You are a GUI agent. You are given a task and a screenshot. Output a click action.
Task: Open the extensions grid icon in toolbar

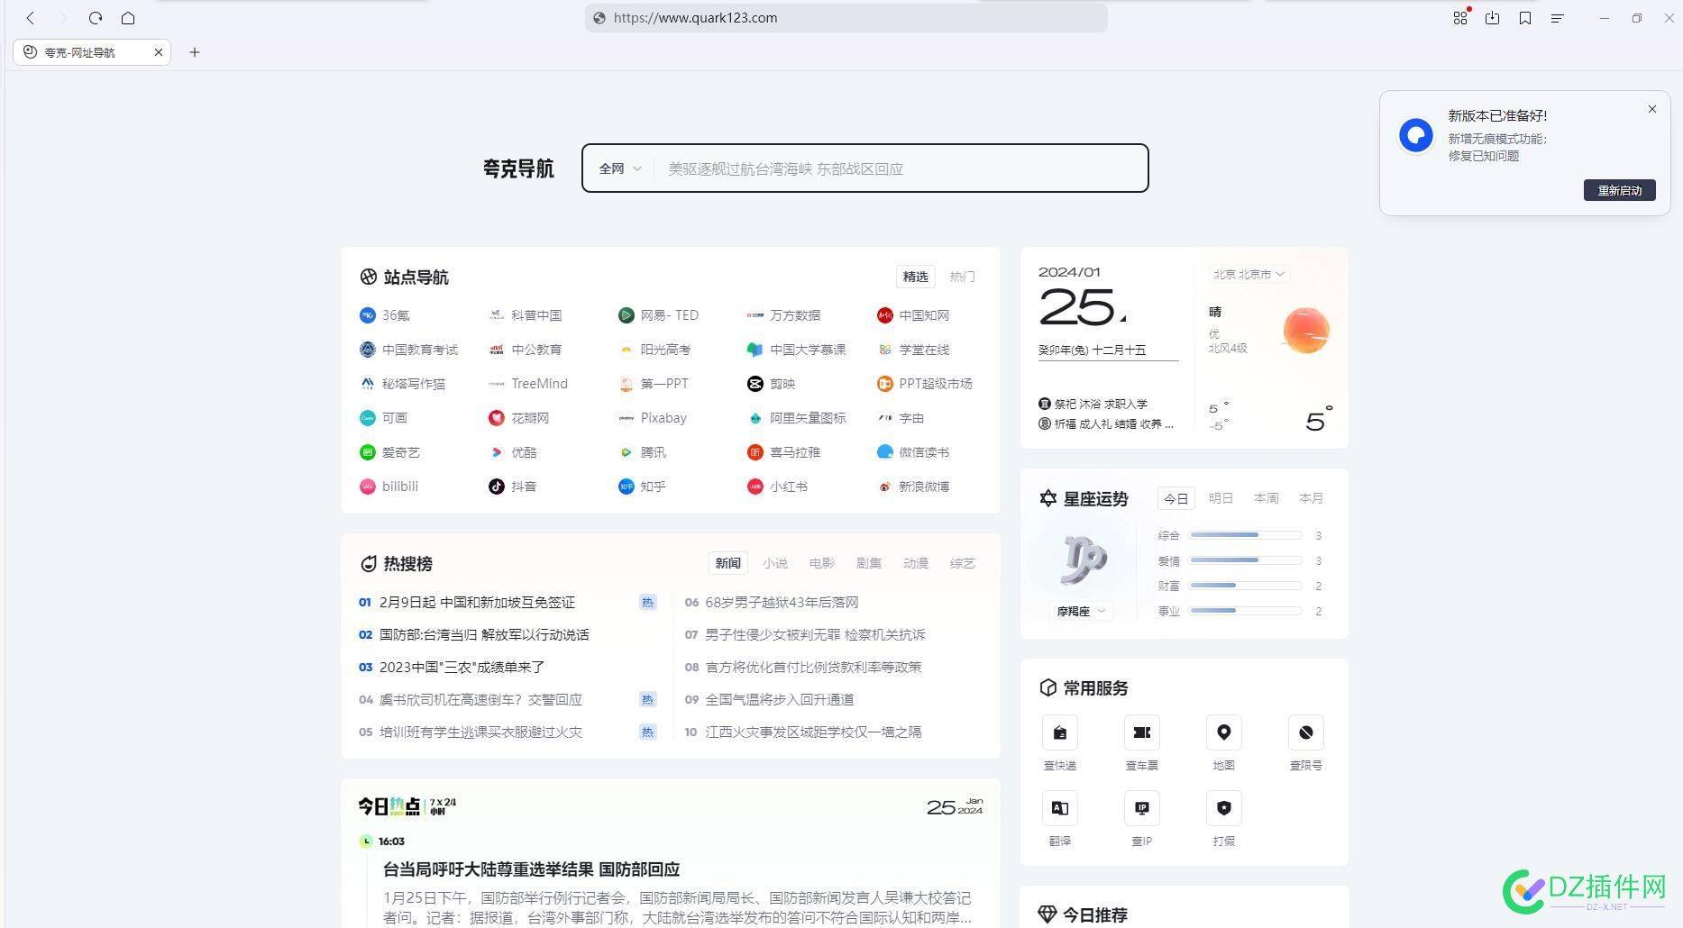point(1460,18)
